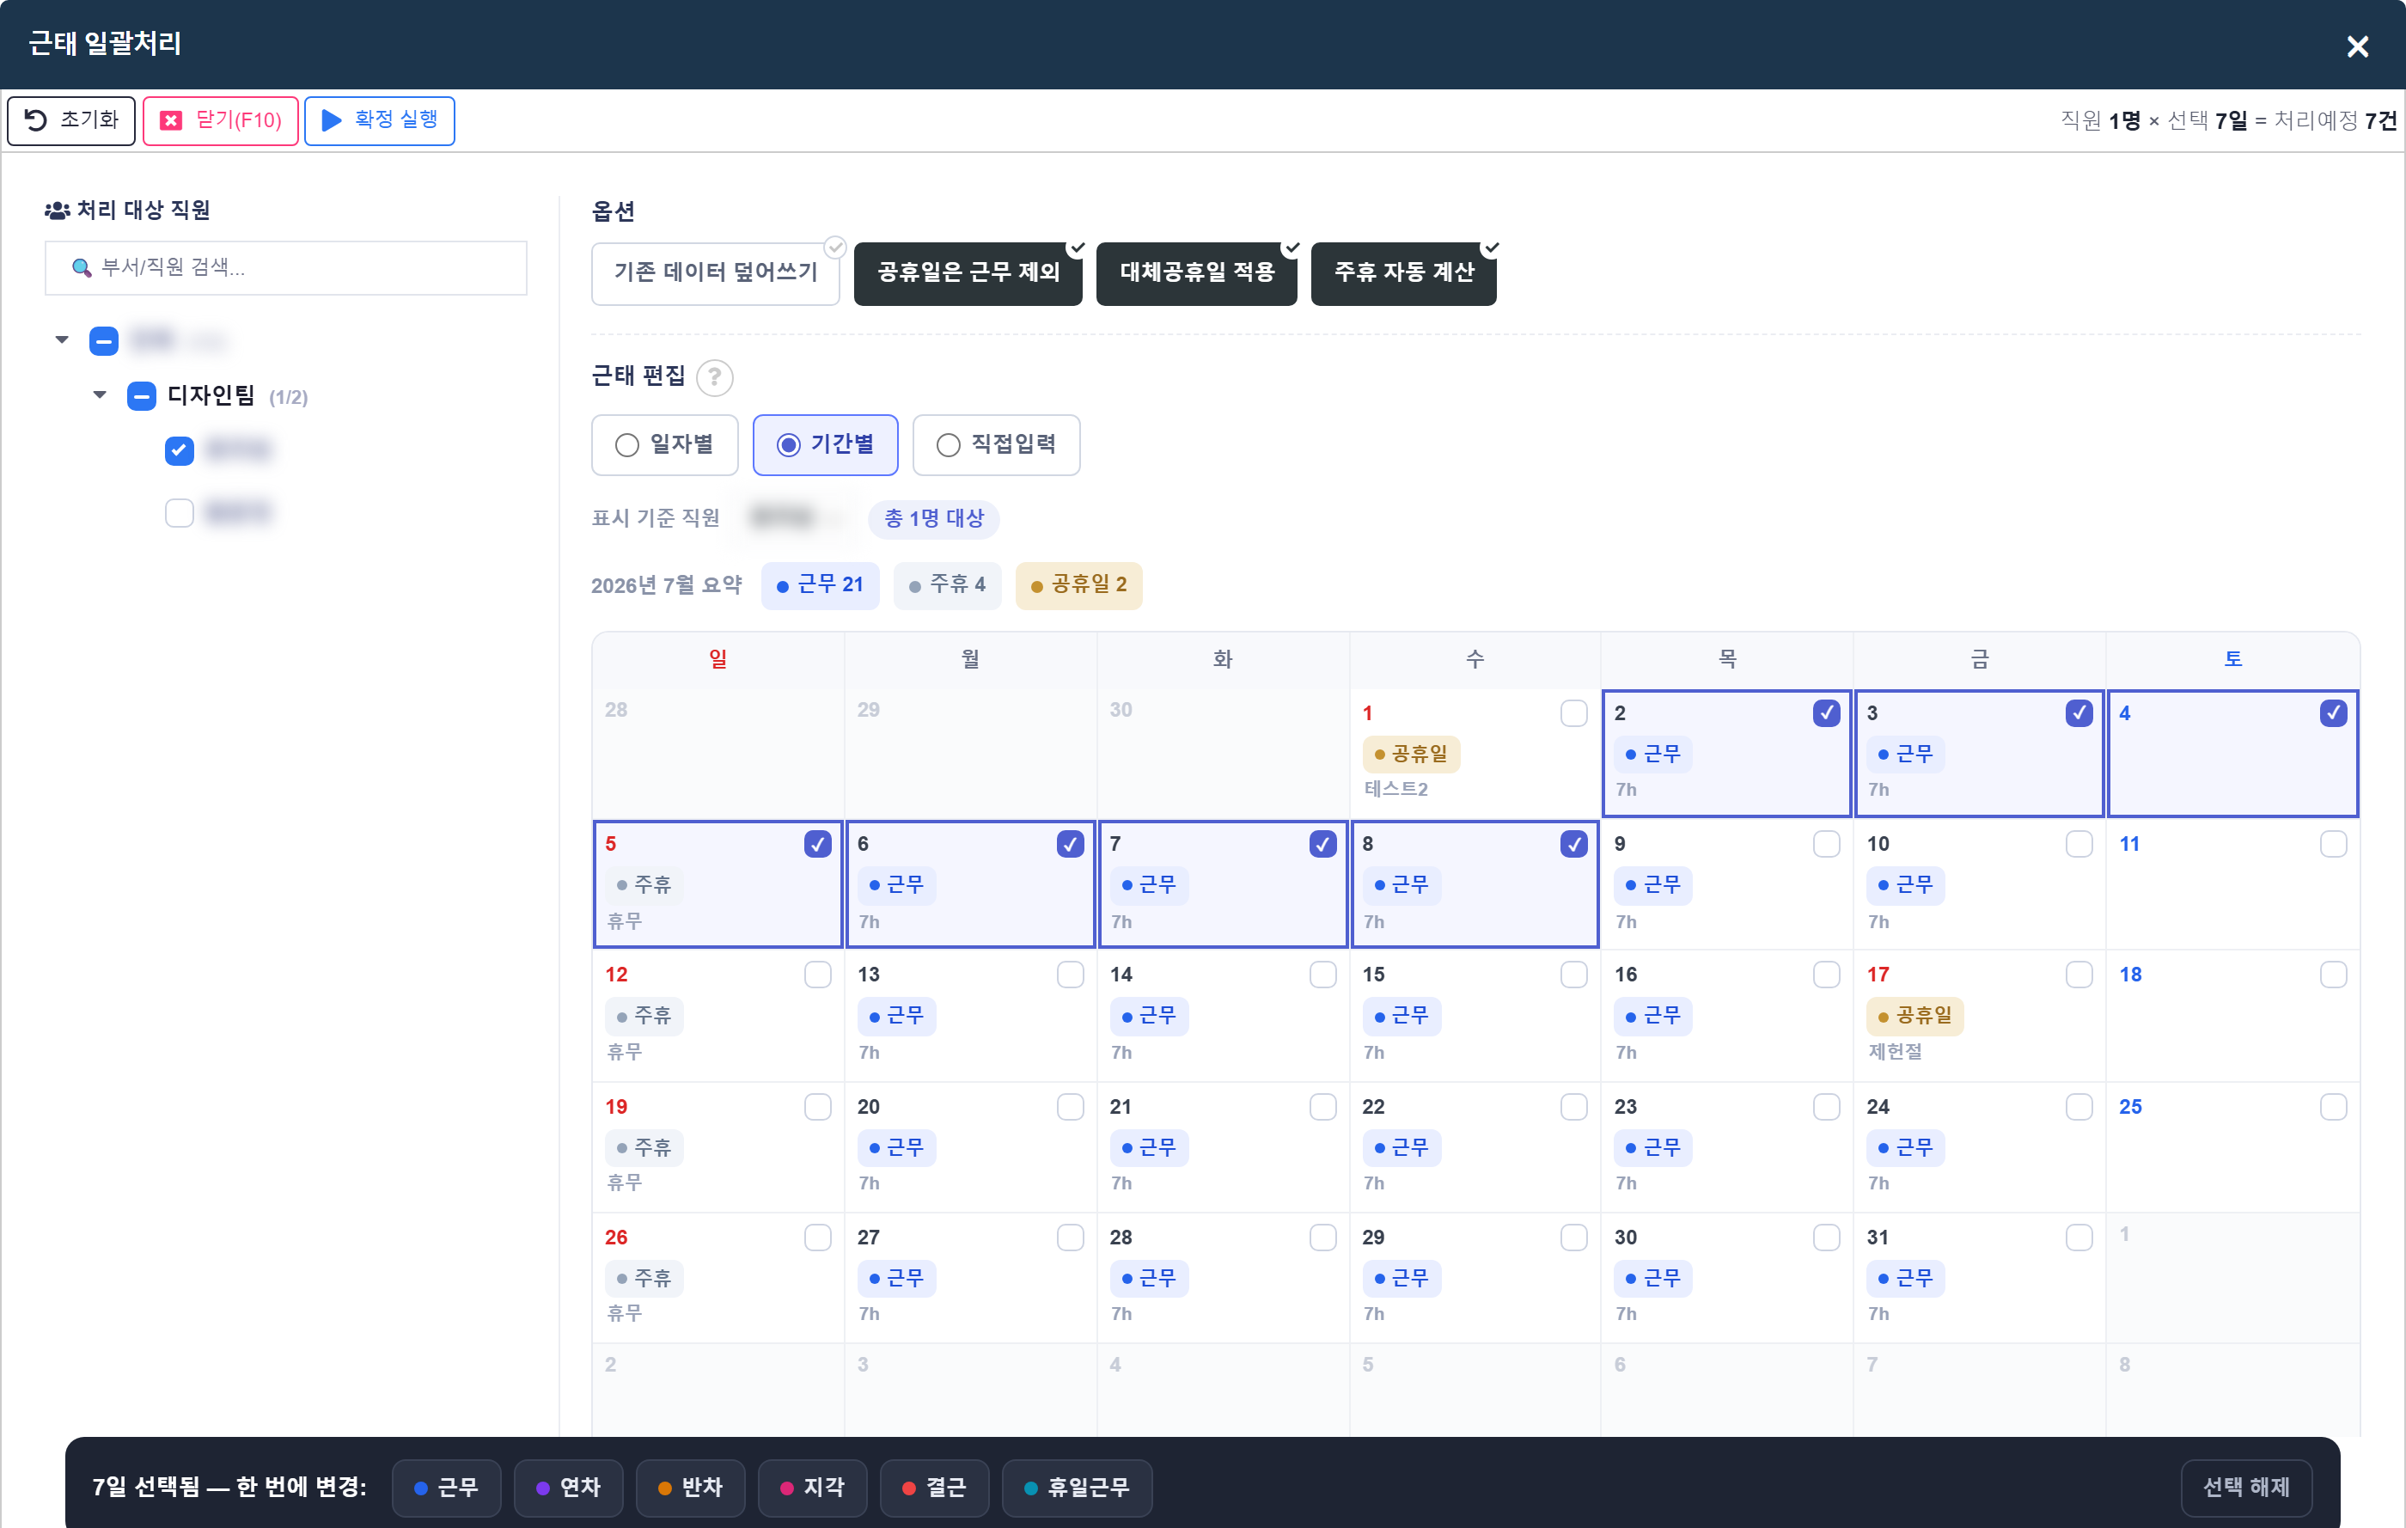The height and width of the screenshot is (1528, 2406).
Task: Select the 일자별 radio option
Action: [664, 444]
